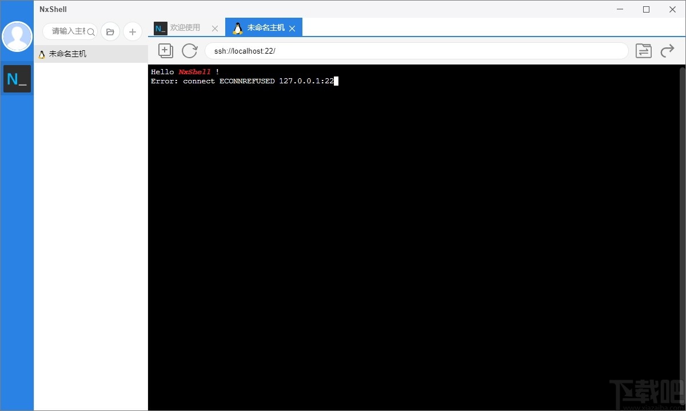This screenshot has height=411, width=686.
Task: Click the penguin icon in host list
Action: tap(42, 55)
